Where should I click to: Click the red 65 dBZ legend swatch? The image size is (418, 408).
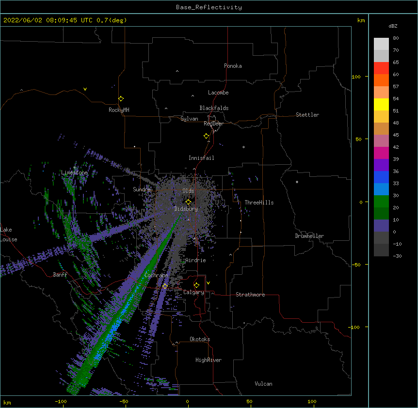pos(381,68)
